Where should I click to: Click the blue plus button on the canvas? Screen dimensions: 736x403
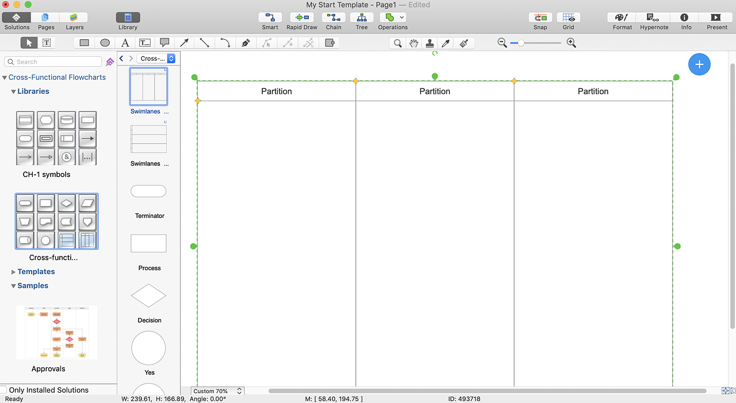699,64
